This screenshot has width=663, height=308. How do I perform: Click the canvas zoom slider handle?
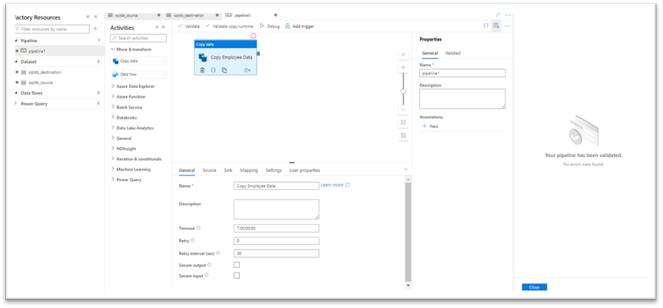[403, 91]
